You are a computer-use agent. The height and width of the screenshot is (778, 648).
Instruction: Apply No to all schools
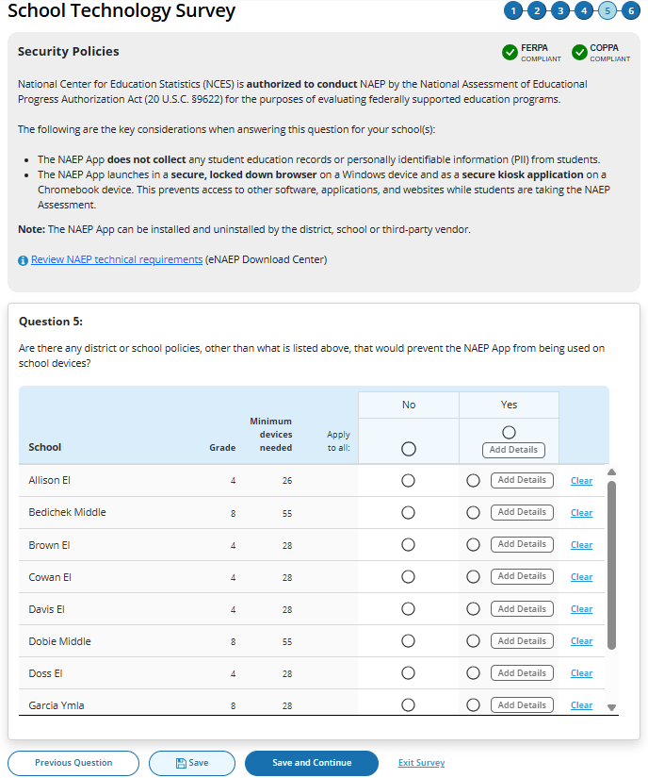[x=408, y=450]
